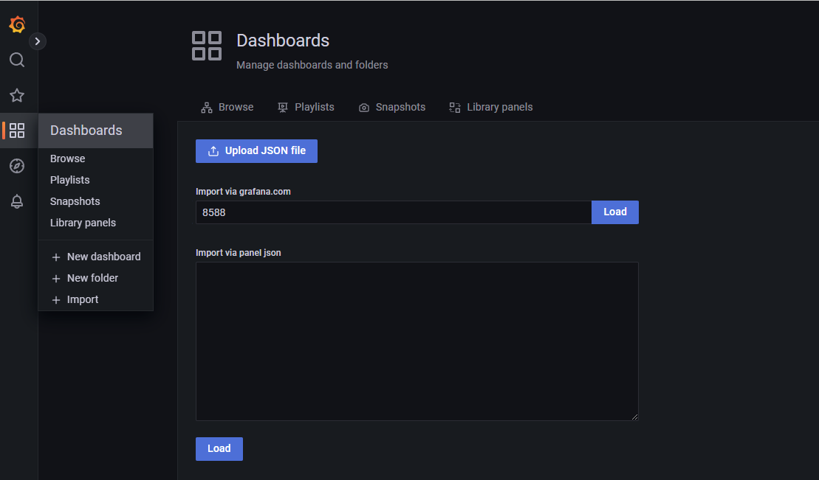Expand the sidebar with the chevron arrow
Screen dimensions: 819x480
[x=37, y=41]
